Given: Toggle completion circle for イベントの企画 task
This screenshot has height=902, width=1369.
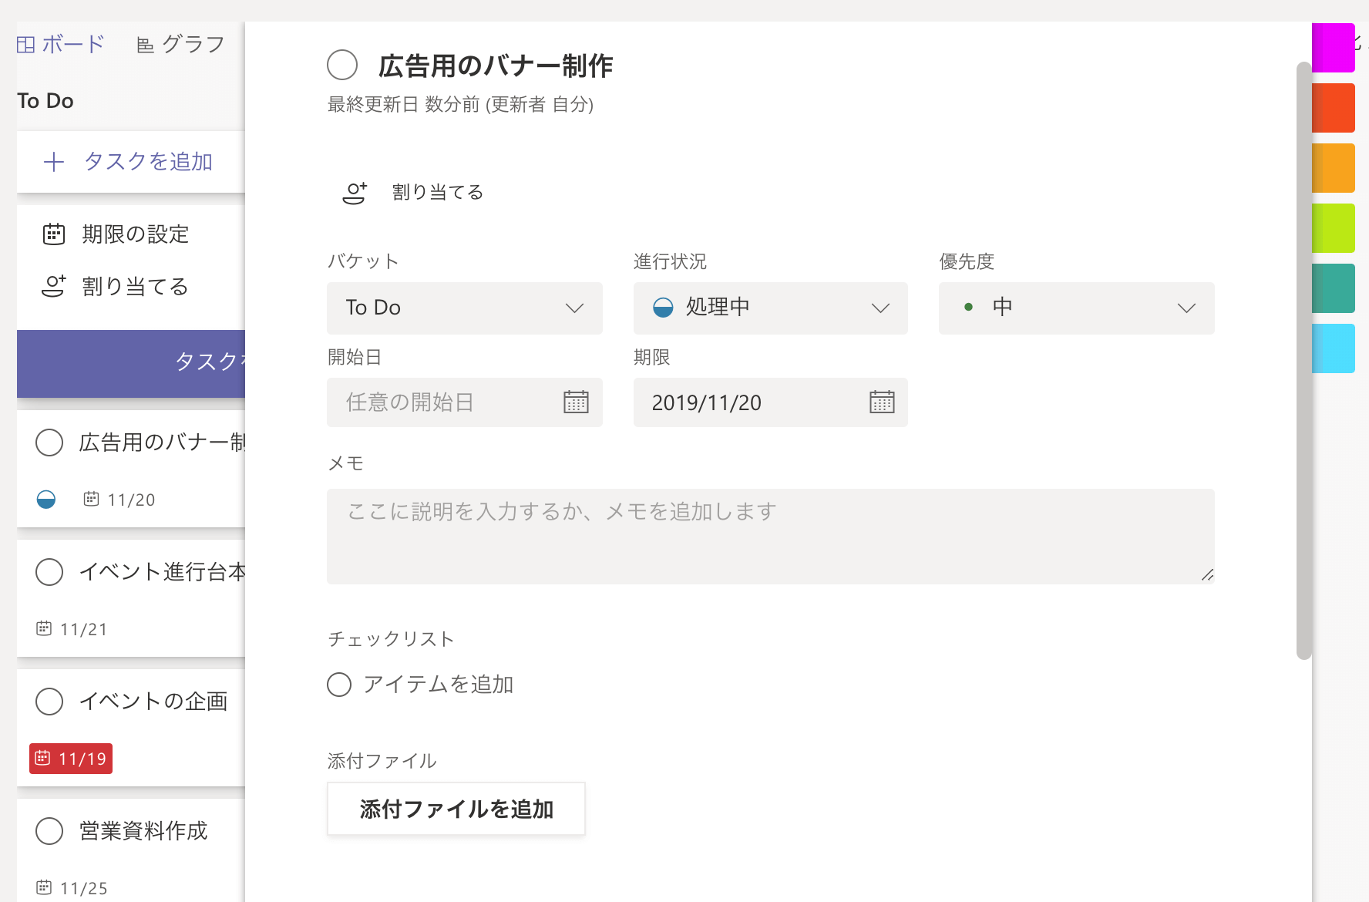Looking at the screenshot, I should pyautogui.click(x=49, y=702).
